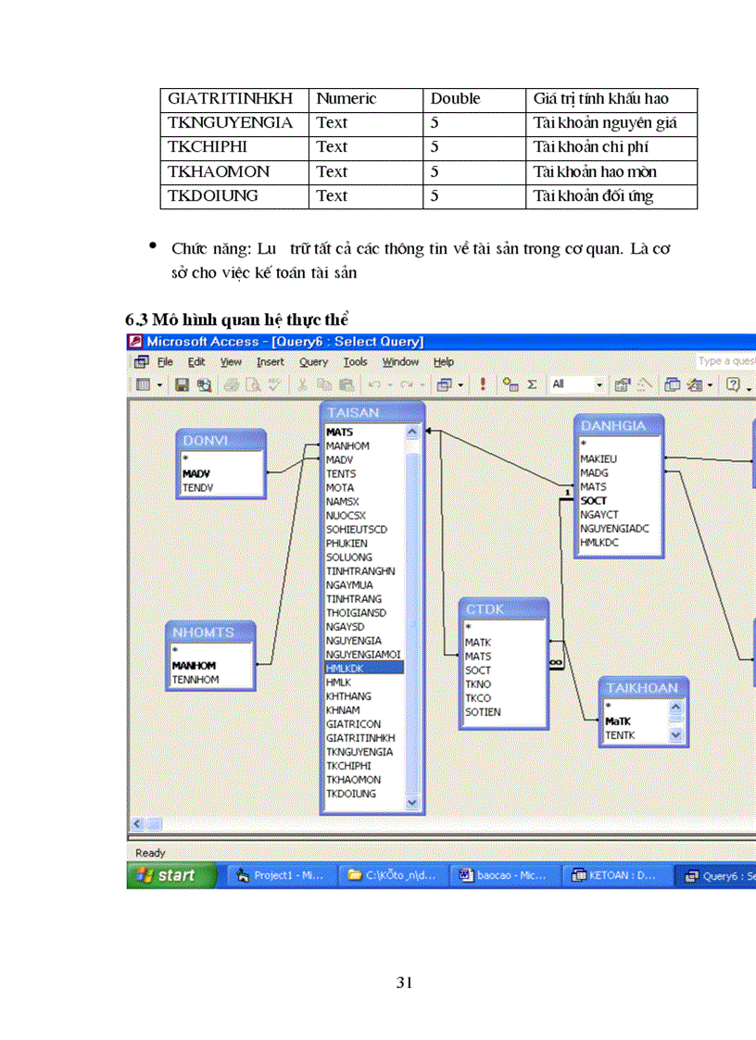
Task: Expand the Top Values 'All' combo box
Action: click(x=598, y=384)
